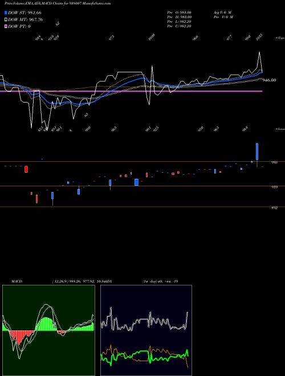
Task: Click the white DOW MT legend swatch
Action: click(6, 20)
